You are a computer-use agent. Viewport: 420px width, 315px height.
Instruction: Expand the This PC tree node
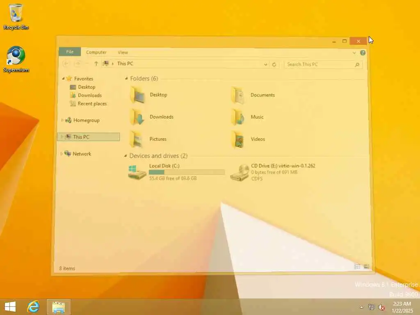[x=62, y=137]
